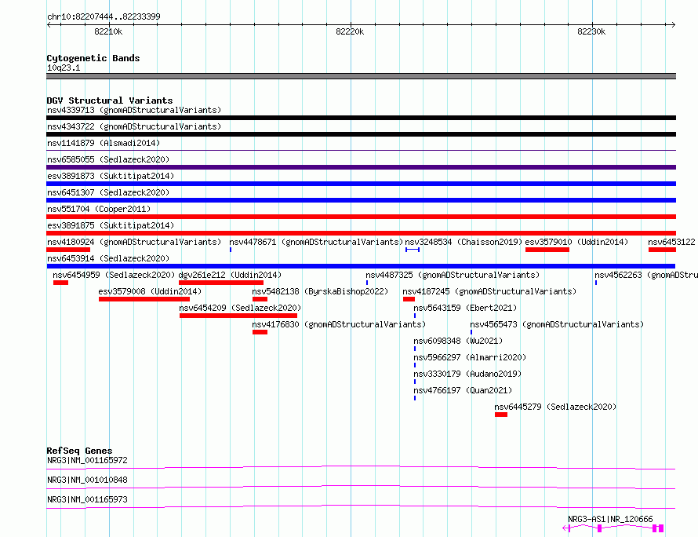Click the blue bar under nsv6451307
The width and height of the screenshot is (698, 537).
click(x=361, y=200)
